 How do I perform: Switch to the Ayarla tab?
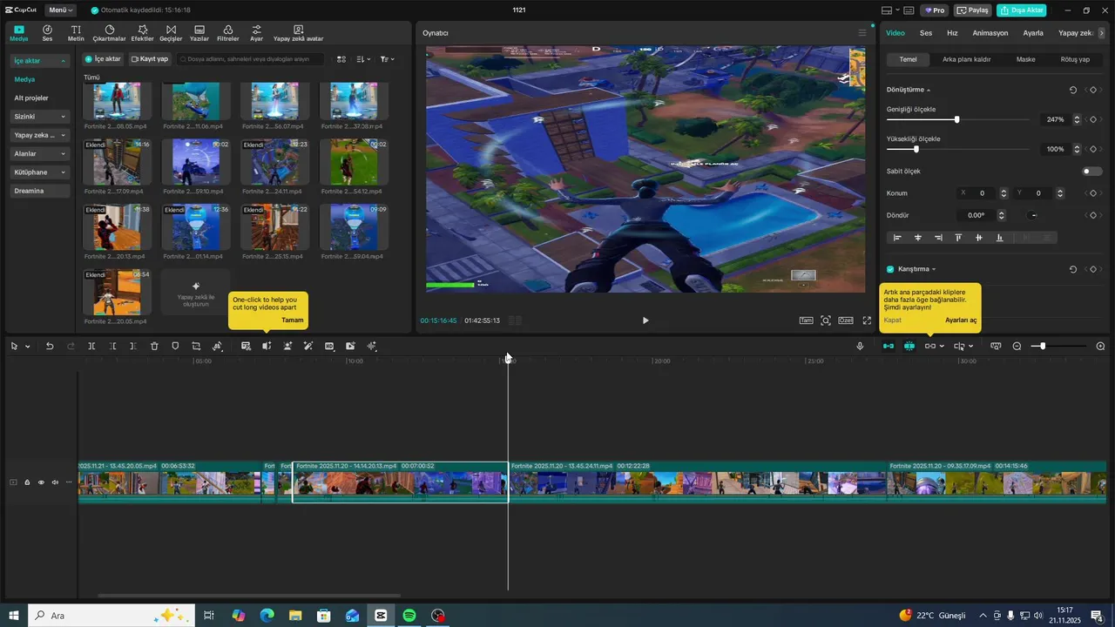pyautogui.click(x=1033, y=33)
